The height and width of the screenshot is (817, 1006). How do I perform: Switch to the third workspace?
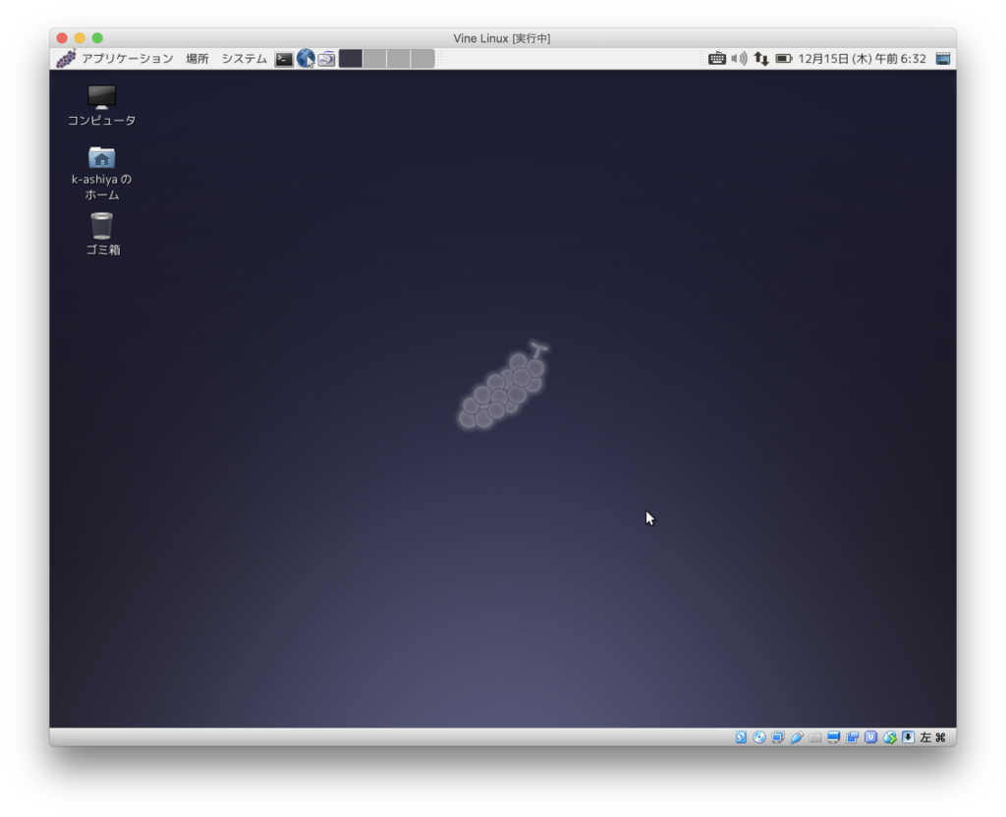coord(399,58)
